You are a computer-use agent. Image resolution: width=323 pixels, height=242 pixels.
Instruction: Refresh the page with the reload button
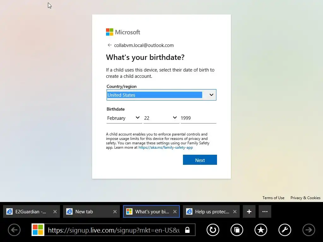click(213, 230)
